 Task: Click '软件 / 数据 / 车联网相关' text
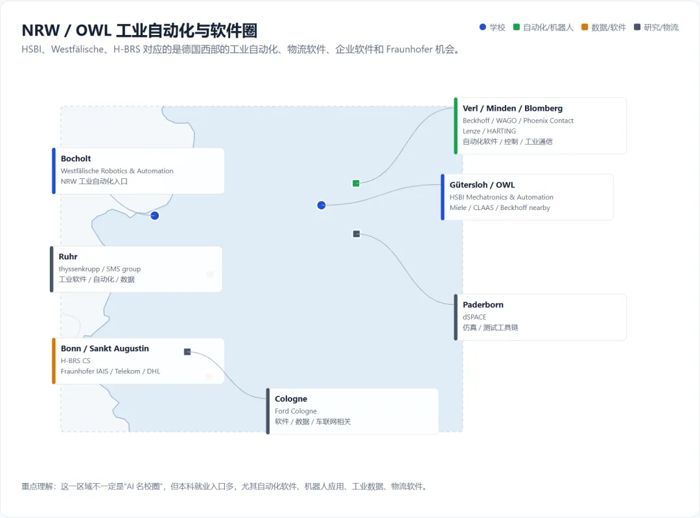[312, 421]
